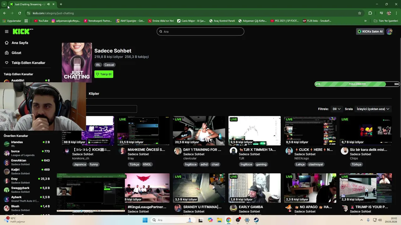The height and width of the screenshot is (225, 401).
Task: Open the Araç Kontrol Paneli bookmark
Action: 222,21
